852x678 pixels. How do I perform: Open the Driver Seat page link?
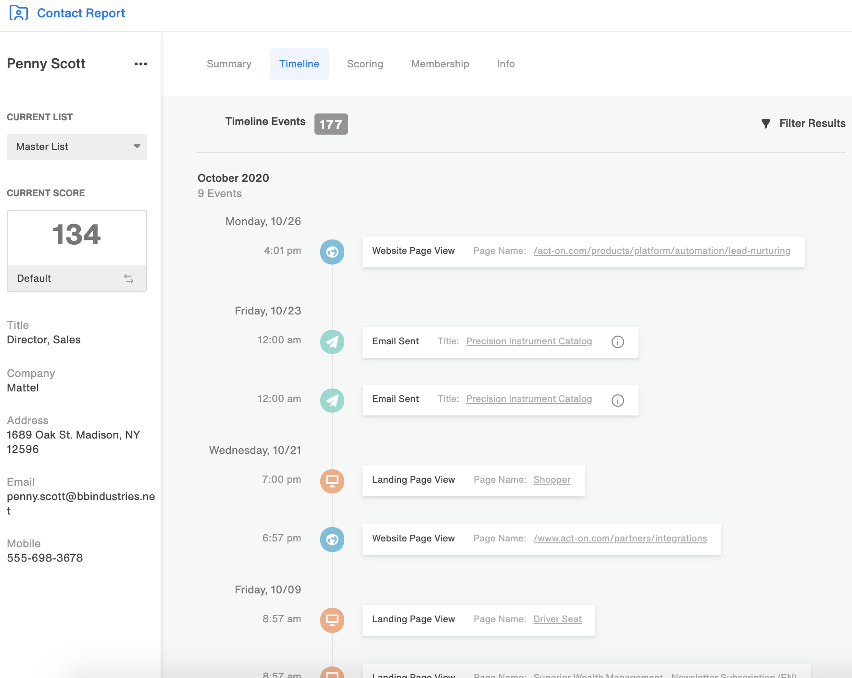(x=557, y=619)
